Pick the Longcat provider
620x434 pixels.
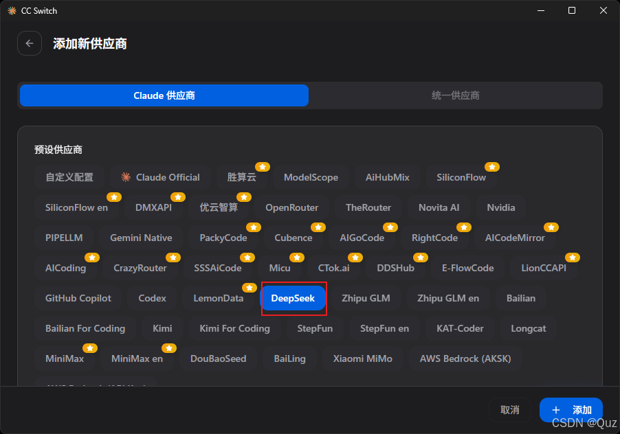tap(529, 328)
